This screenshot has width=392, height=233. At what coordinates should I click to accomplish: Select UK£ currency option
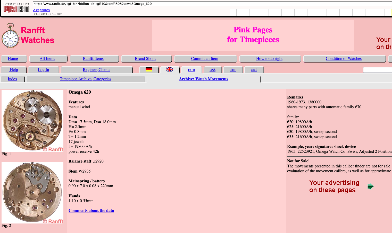click(254, 70)
